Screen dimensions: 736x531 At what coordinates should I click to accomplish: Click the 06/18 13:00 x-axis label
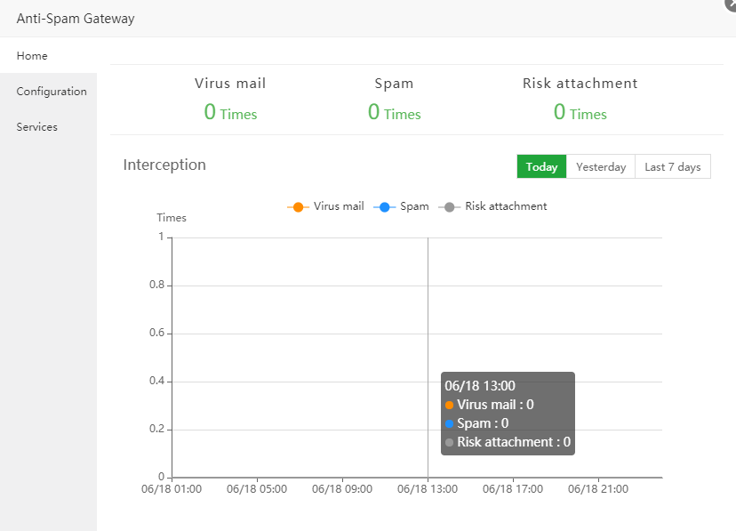point(426,489)
